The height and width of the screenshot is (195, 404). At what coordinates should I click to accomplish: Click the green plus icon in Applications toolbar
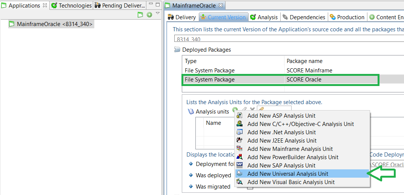coord(149,15)
